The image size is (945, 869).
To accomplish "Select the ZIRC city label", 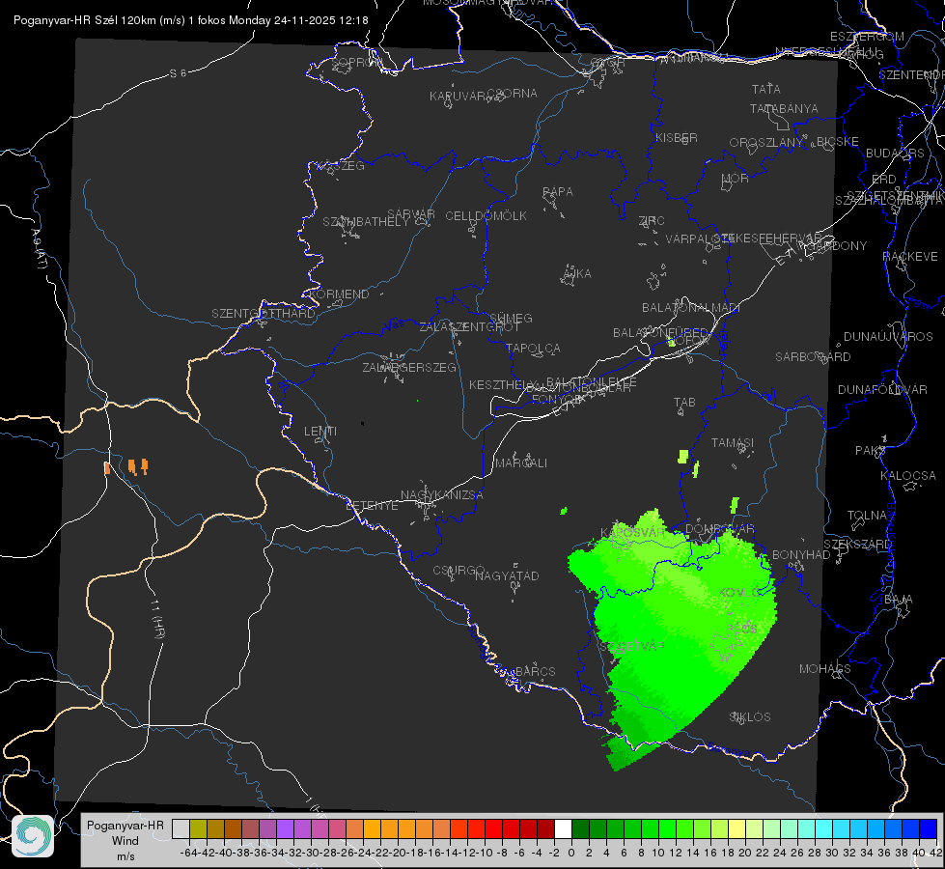I will (x=652, y=221).
